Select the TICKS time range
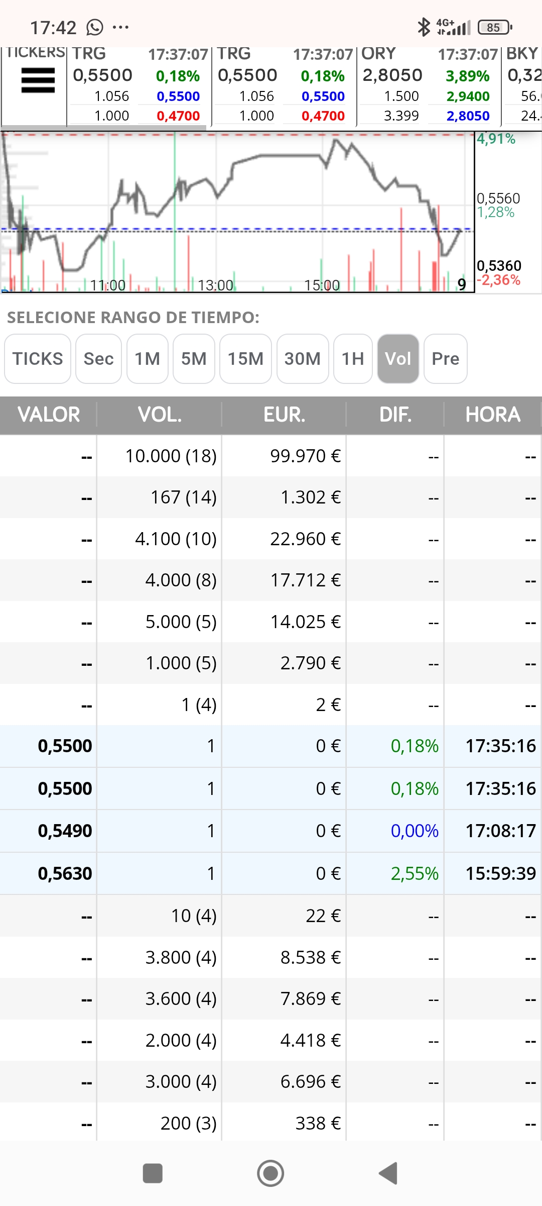Viewport: 542px width, 1206px height. 38,359
